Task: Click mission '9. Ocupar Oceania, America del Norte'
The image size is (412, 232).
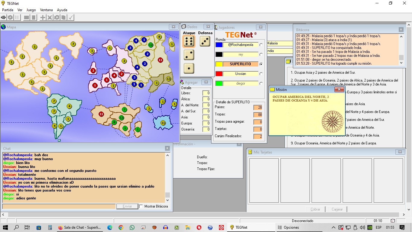Action: coord(334,143)
